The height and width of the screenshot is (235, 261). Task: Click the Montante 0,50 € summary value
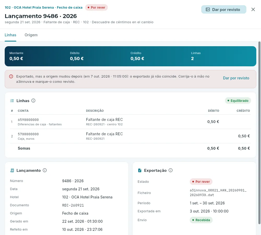(16, 59)
